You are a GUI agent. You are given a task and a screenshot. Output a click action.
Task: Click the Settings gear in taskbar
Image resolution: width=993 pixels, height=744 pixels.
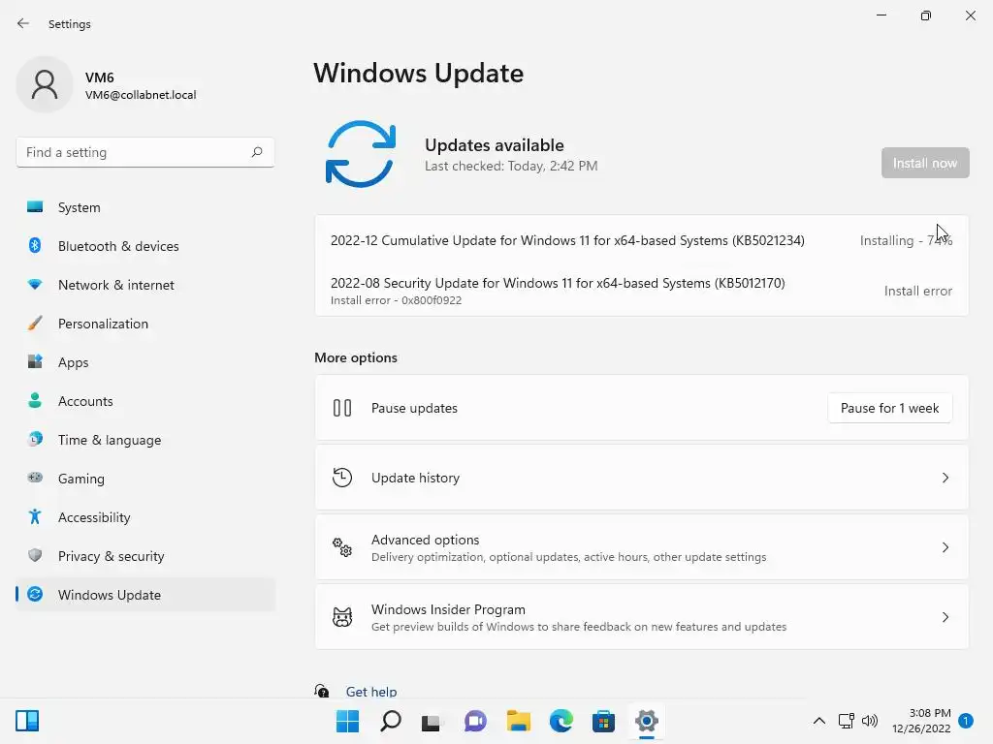pyautogui.click(x=647, y=721)
